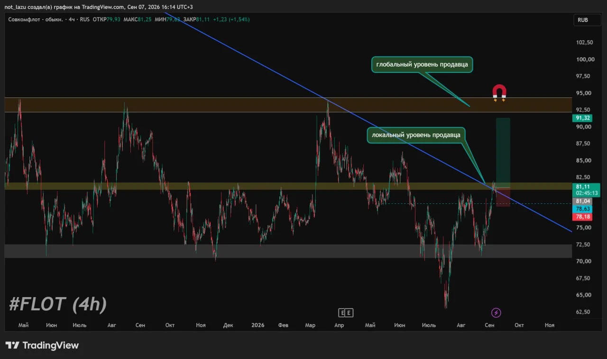Select the green take-profit zone of long position
The width and height of the screenshot is (607, 359).
point(503,153)
